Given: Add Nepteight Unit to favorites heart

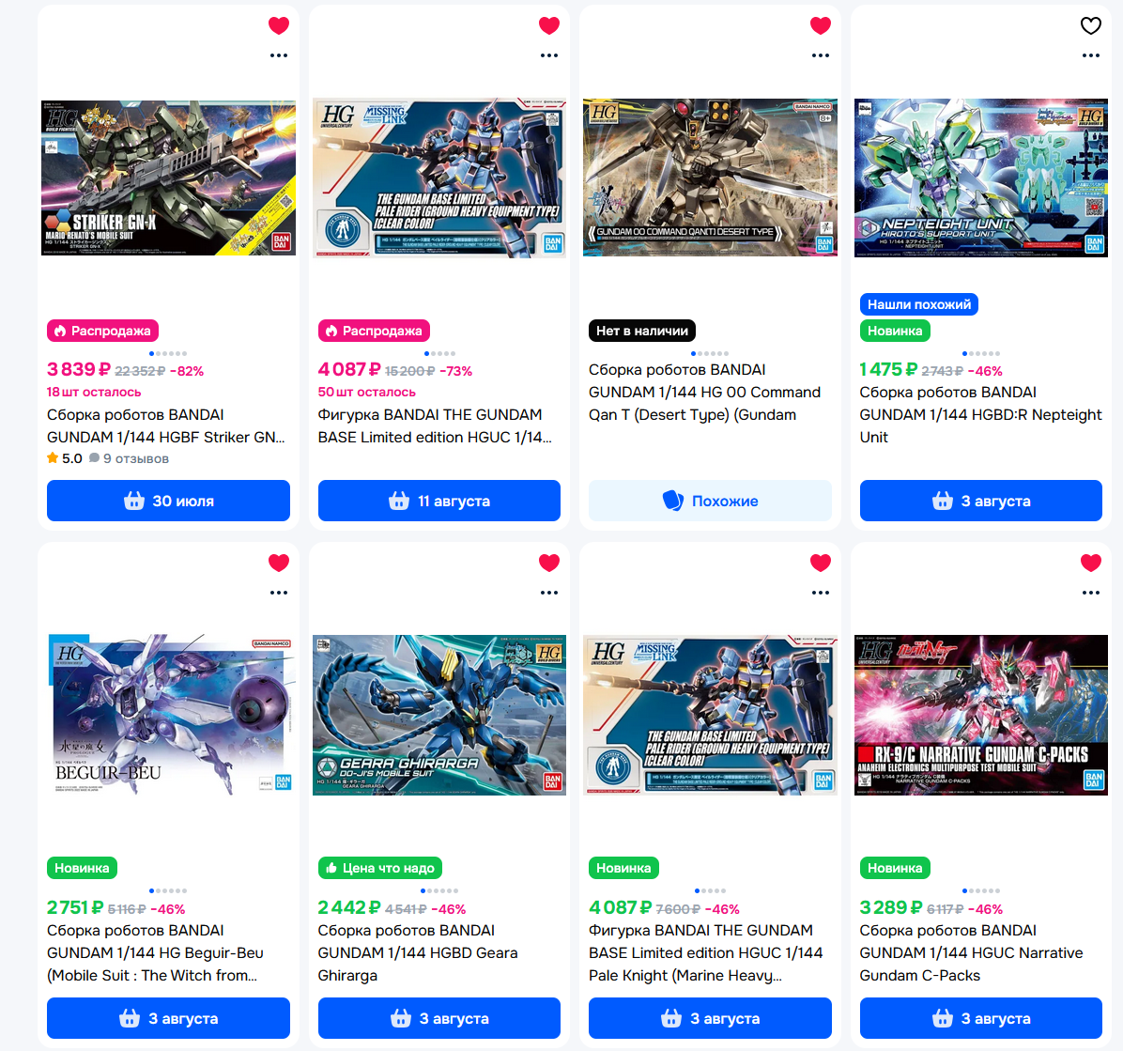Looking at the screenshot, I should click(x=1090, y=25).
